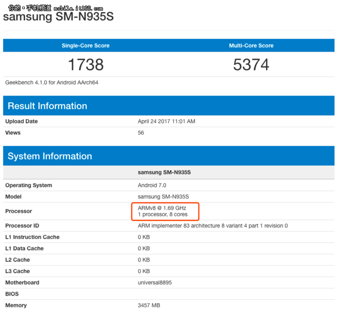340x317 pixels.
Task: Click the April 24 2017 11:01 AM value
Action: click(166, 121)
